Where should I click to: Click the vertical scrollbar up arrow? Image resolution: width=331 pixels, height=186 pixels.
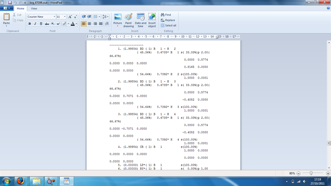[329, 43]
